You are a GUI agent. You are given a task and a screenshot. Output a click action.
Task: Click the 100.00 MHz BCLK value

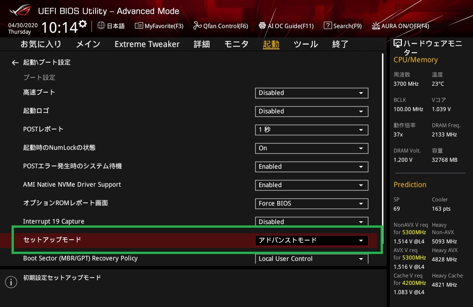408,109
